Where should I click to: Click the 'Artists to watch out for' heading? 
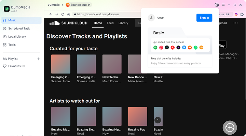click(75, 101)
